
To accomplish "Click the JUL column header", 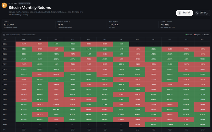I will [x=121, y=39].
